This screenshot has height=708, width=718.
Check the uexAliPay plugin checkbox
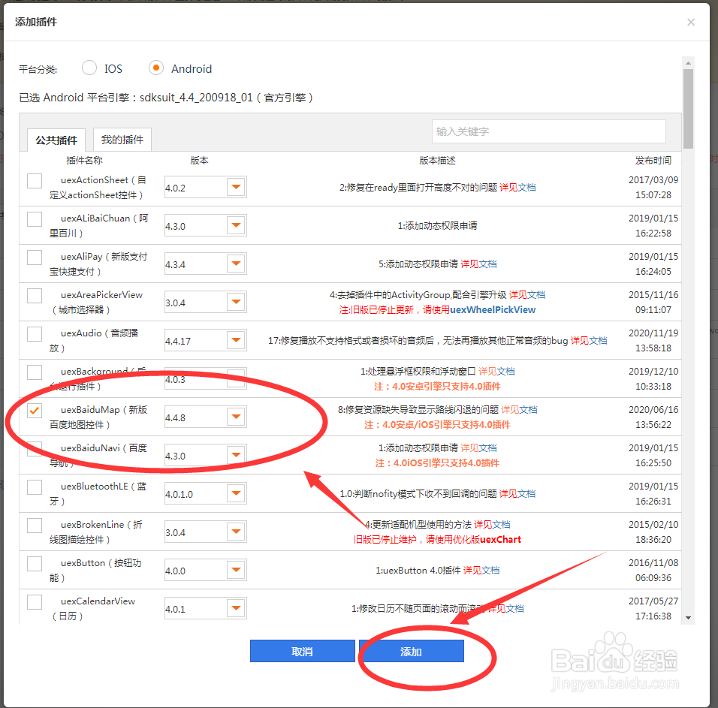[35, 258]
